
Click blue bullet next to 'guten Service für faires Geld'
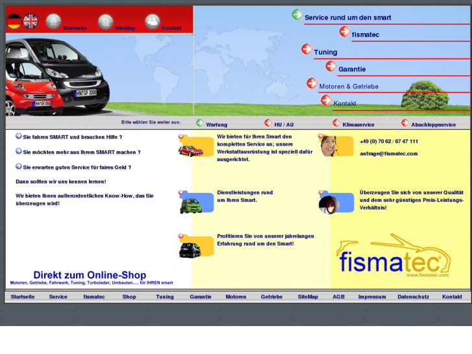(x=19, y=166)
